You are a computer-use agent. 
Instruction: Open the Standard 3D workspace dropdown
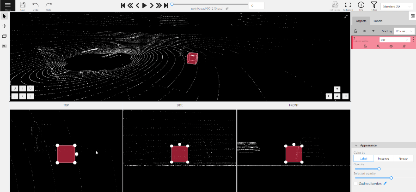tap(395, 6)
